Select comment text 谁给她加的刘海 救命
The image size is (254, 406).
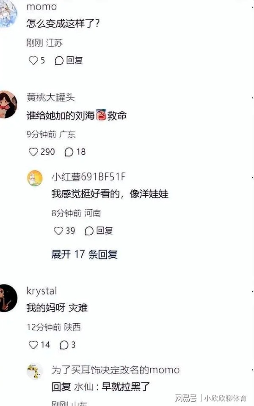77,115
